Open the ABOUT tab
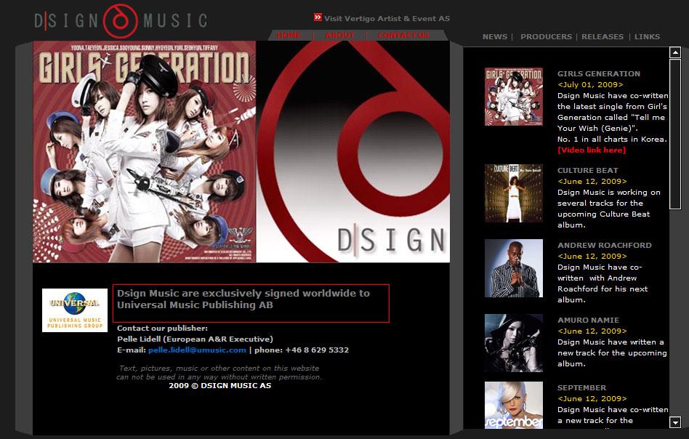 (339, 35)
